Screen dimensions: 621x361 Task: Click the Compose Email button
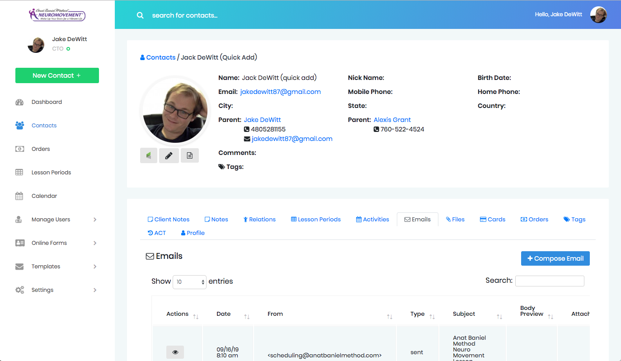555,258
